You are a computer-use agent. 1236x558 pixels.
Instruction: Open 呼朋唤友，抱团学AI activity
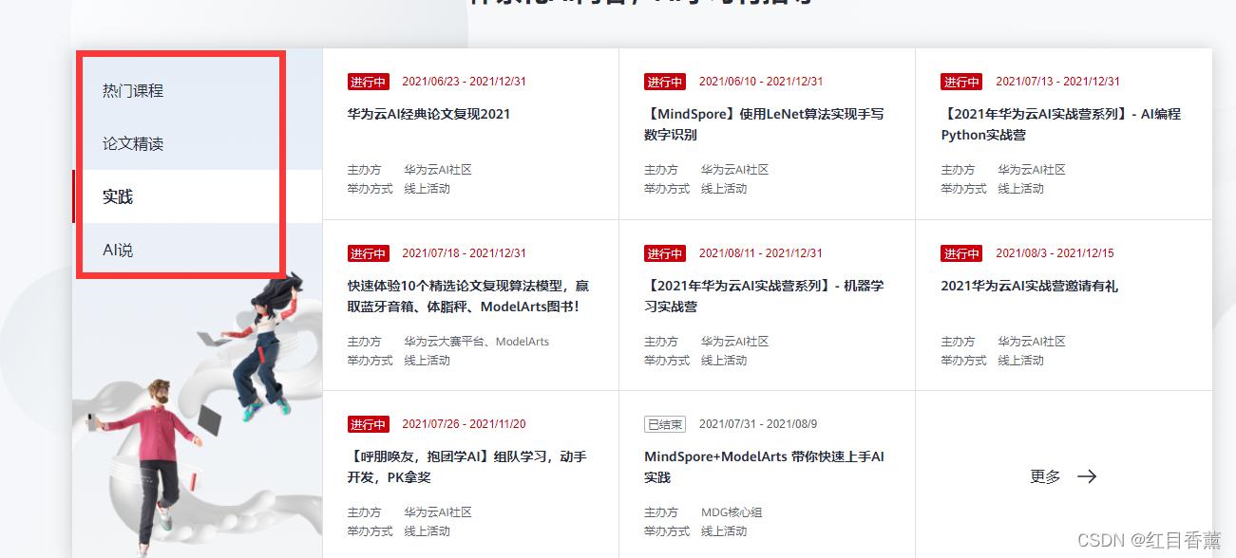(467, 467)
